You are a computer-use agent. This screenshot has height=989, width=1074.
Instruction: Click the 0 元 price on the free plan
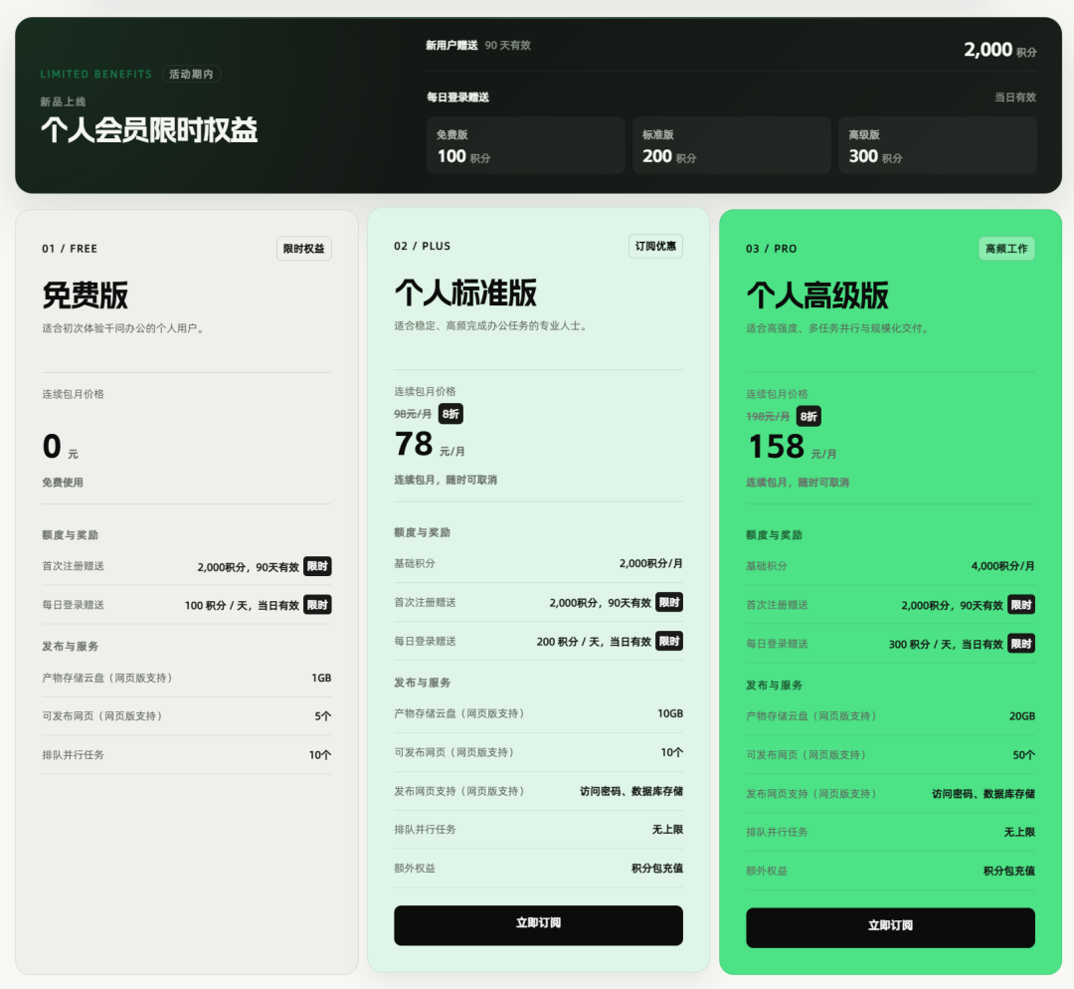61,447
